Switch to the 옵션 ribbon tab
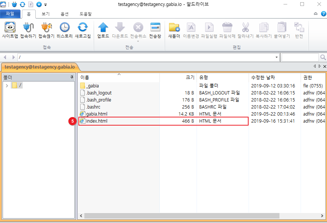 click(x=64, y=14)
